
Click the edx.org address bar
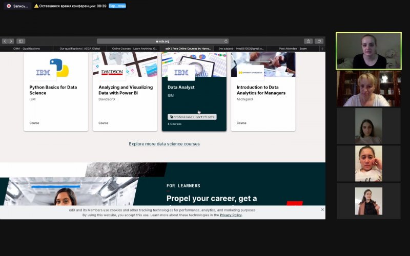[x=162, y=41]
